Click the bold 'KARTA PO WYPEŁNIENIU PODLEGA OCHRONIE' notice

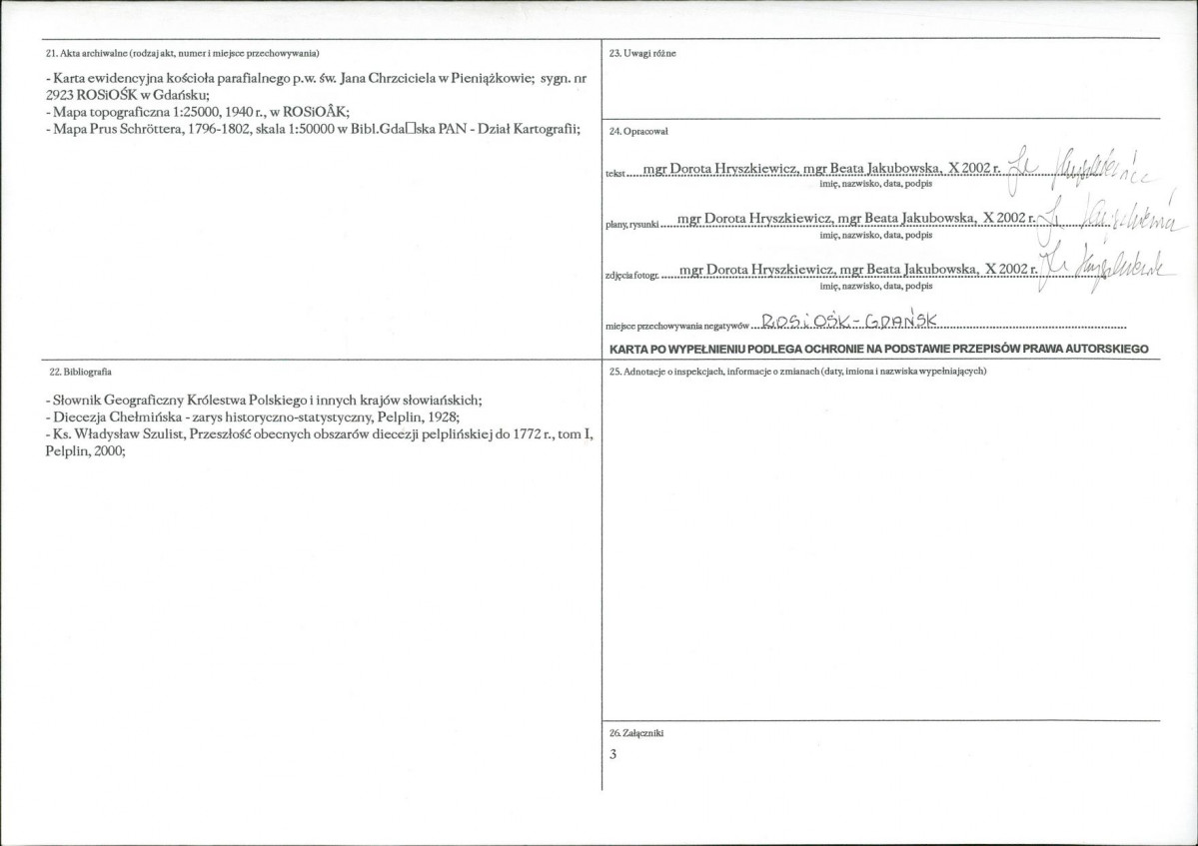pyautogui.click(x=878, y=349)
